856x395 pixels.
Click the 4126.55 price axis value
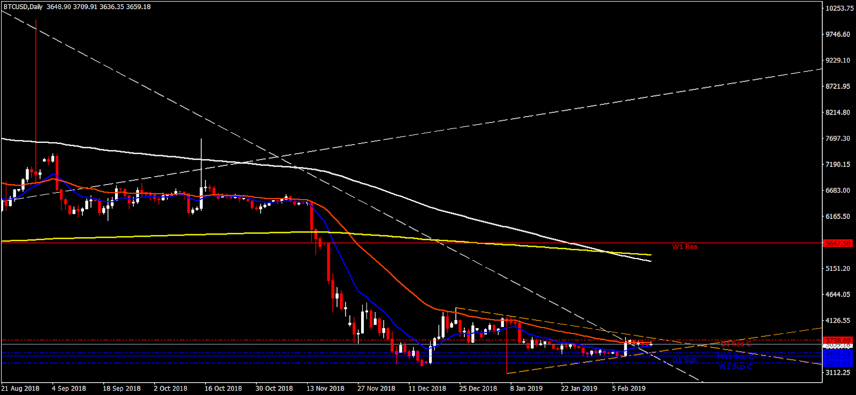tap(838, 320)
